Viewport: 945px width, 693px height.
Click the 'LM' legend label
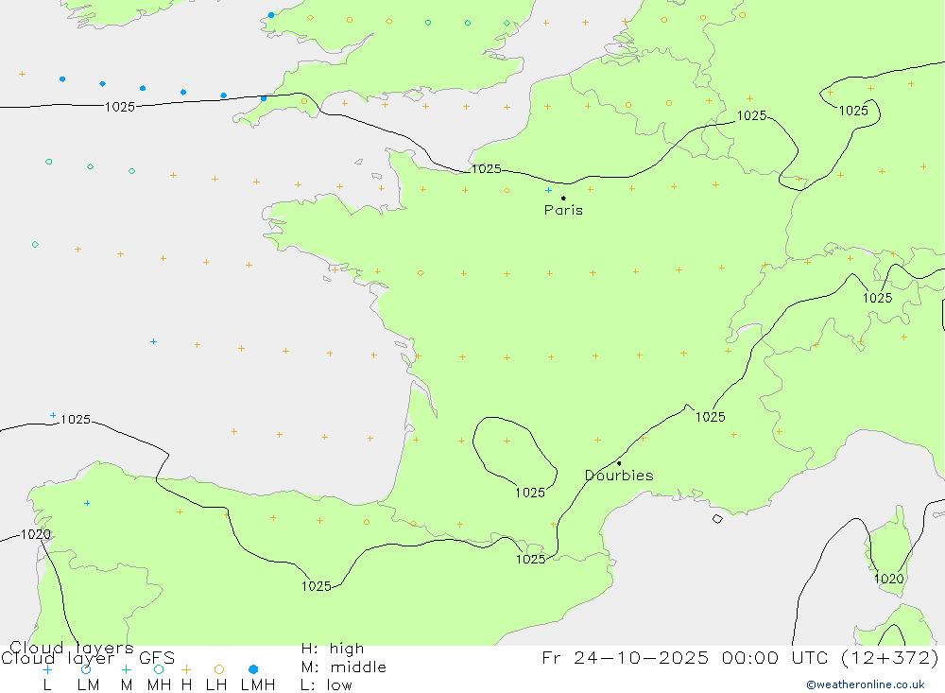point(88,685)
